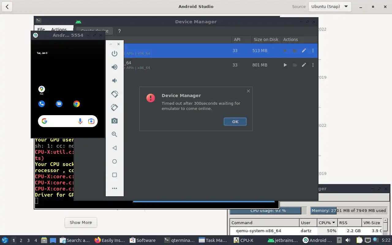The image size is (392, 245).
Task: Tap the Google Lens camera icon
Action: [x=91, y=121]
